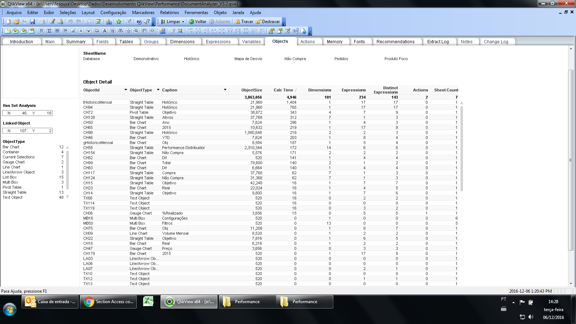Open the Caption column dropdown arrow
This screenshot has width=576, height=324.
point(225,90)
